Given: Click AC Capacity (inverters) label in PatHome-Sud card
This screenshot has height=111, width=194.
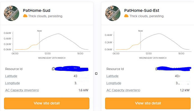Looking at the screenshot, I should [22, 90].
